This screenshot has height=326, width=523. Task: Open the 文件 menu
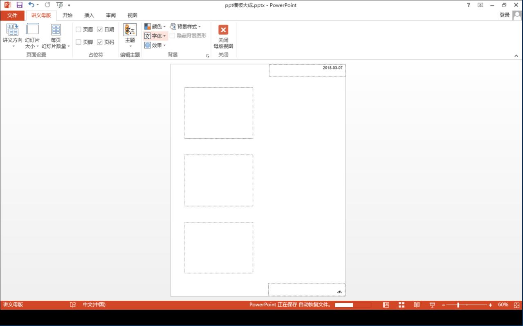coord(12,15)
